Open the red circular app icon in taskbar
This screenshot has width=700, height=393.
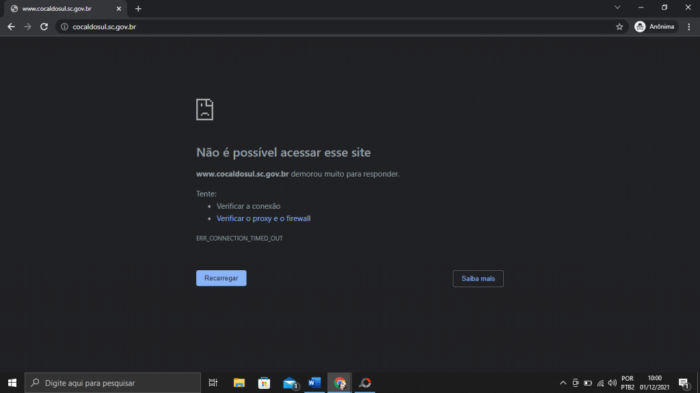(x=365, y=383)
